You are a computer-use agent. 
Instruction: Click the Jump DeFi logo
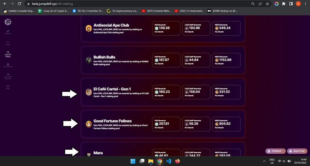[x=8, y=22]
